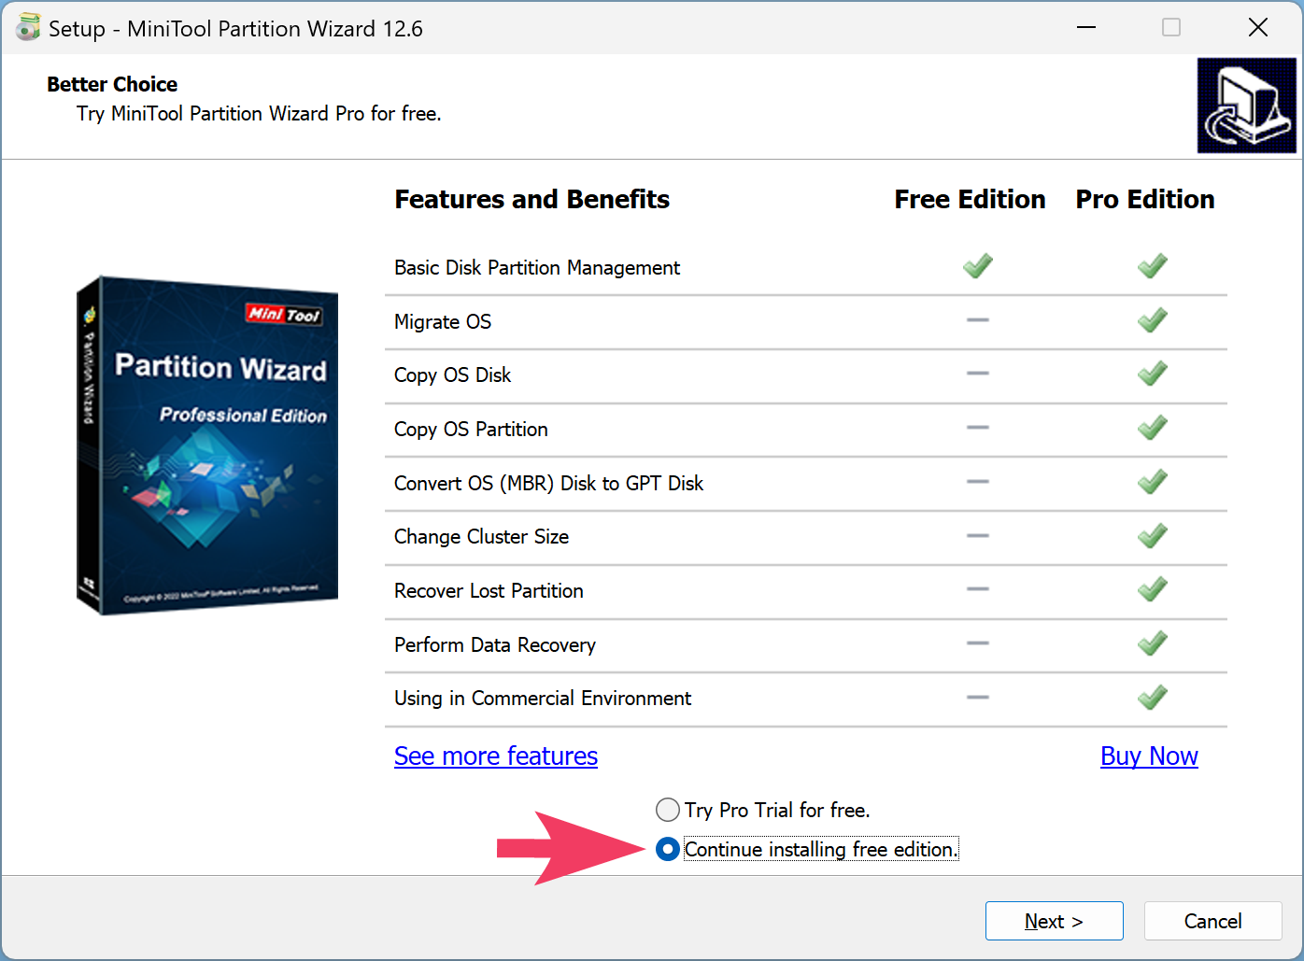Click the Migrate OS feature text
This screenshot has height=961, width=1304.
tap(443, 322)
